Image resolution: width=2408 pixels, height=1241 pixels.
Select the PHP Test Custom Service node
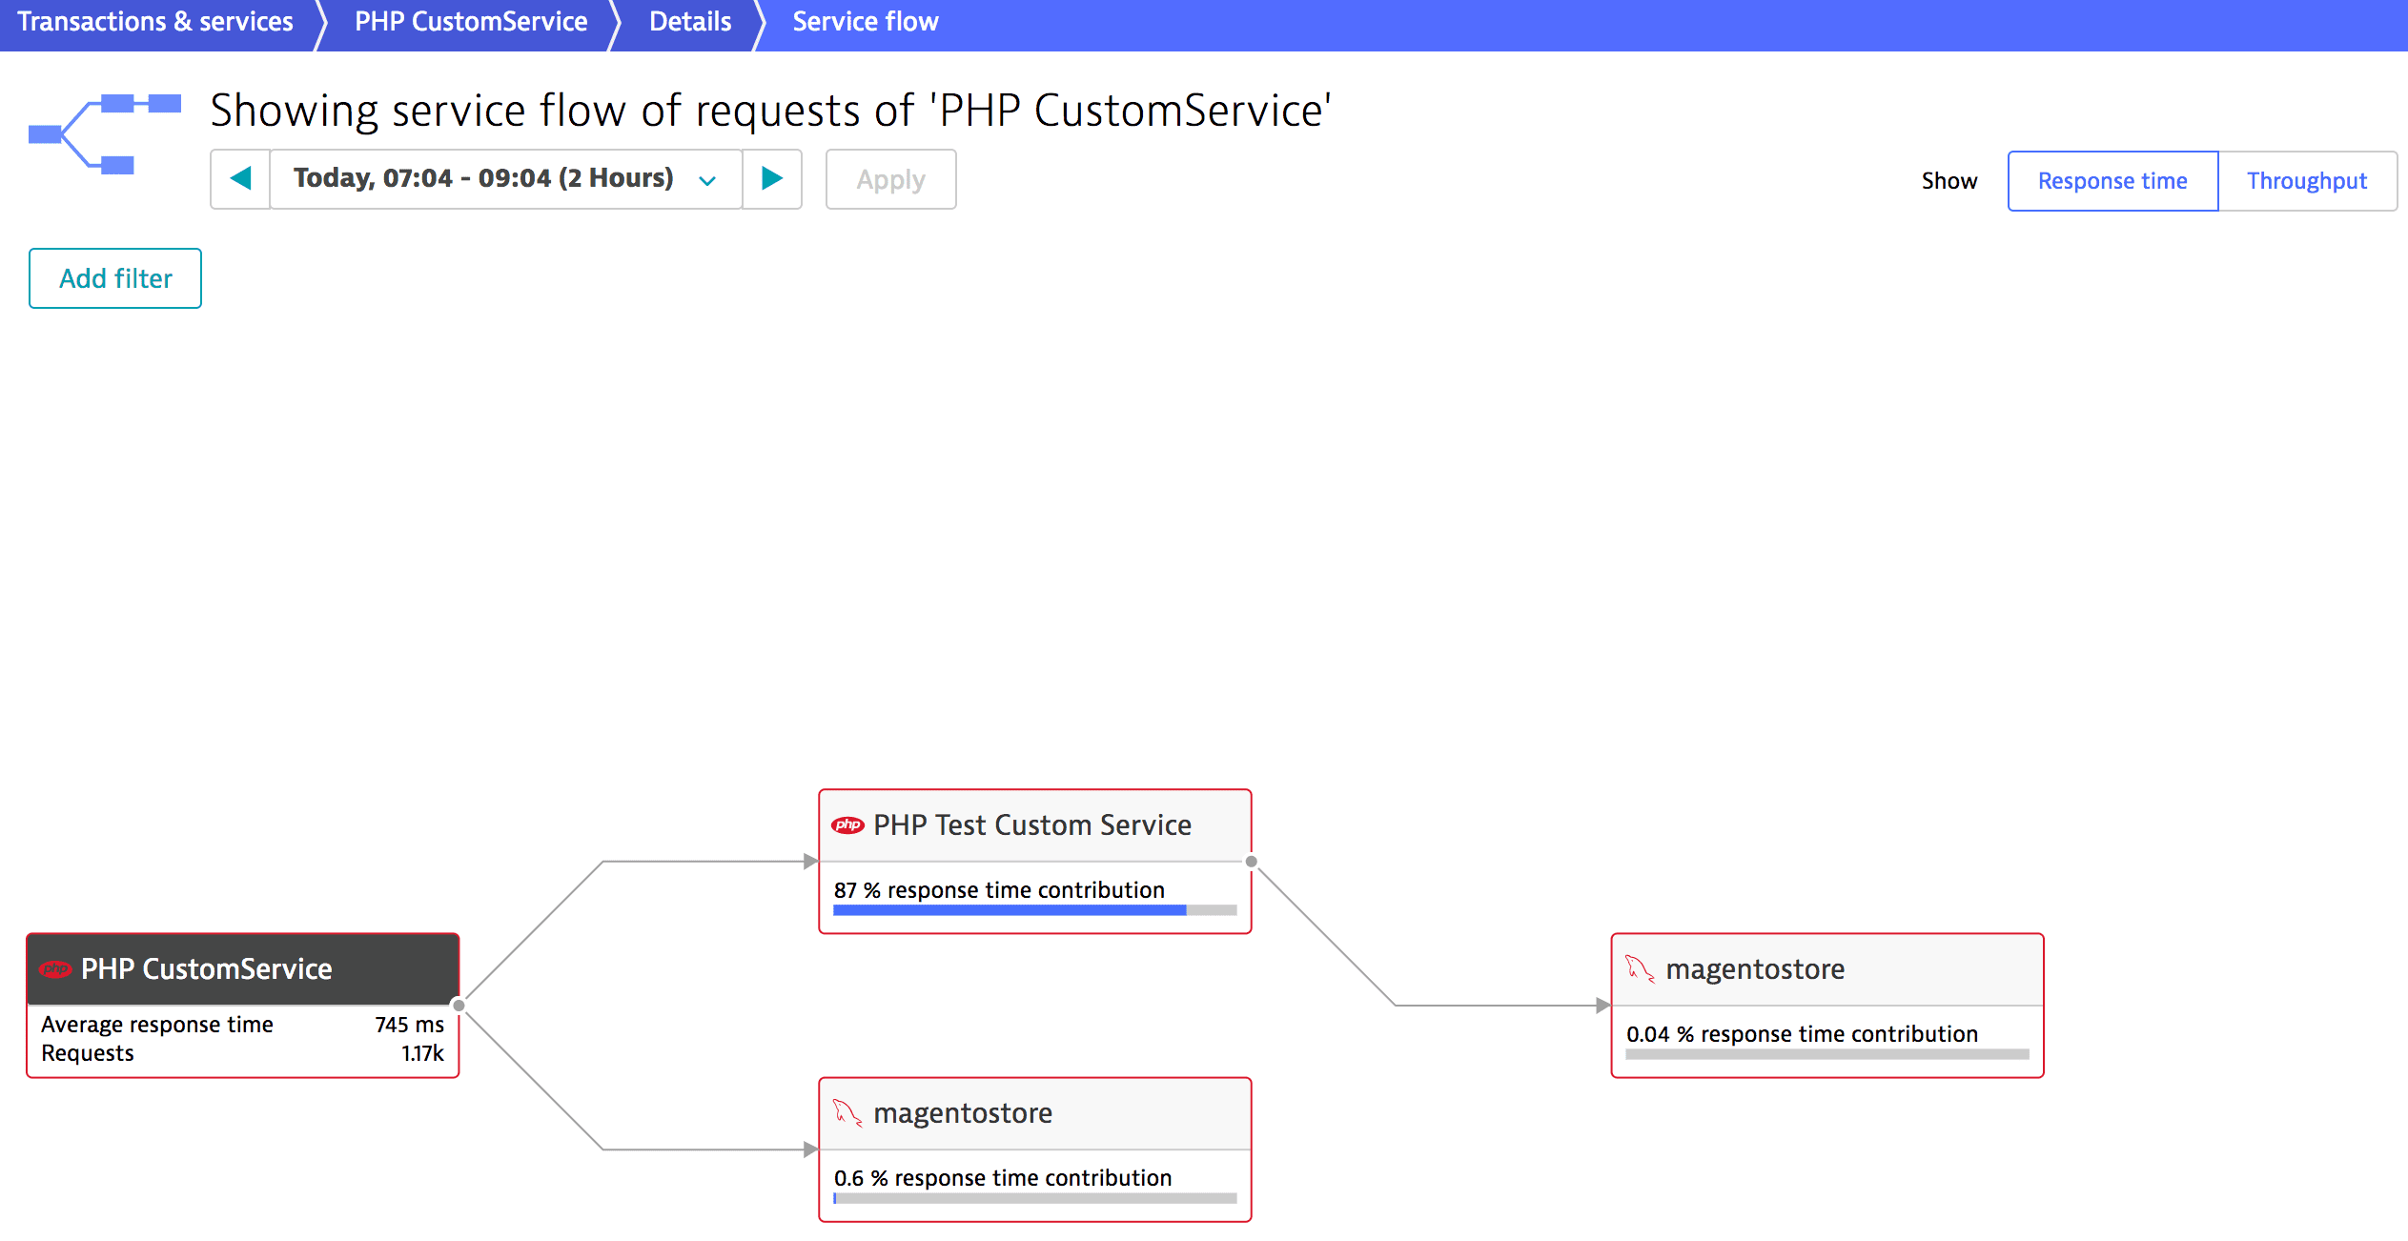click(x=1035, y=862)
